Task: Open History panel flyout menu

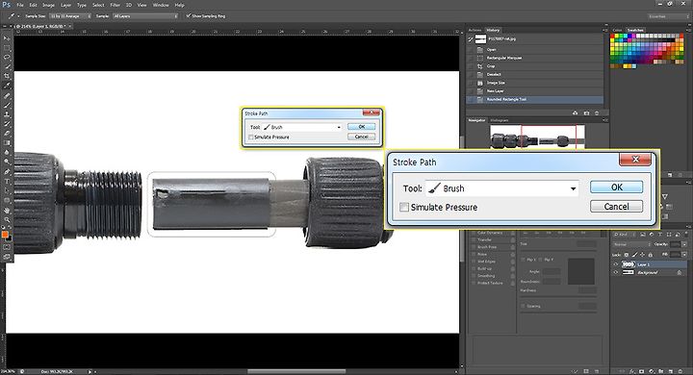Action: [604, 30]
